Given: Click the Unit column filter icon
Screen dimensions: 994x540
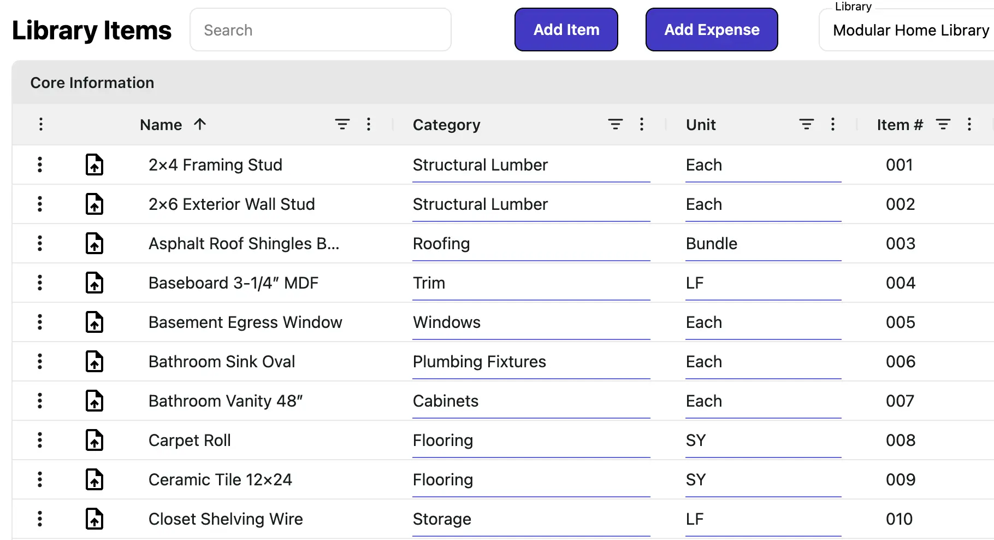Looking at the screenshot, I should 806,125.
